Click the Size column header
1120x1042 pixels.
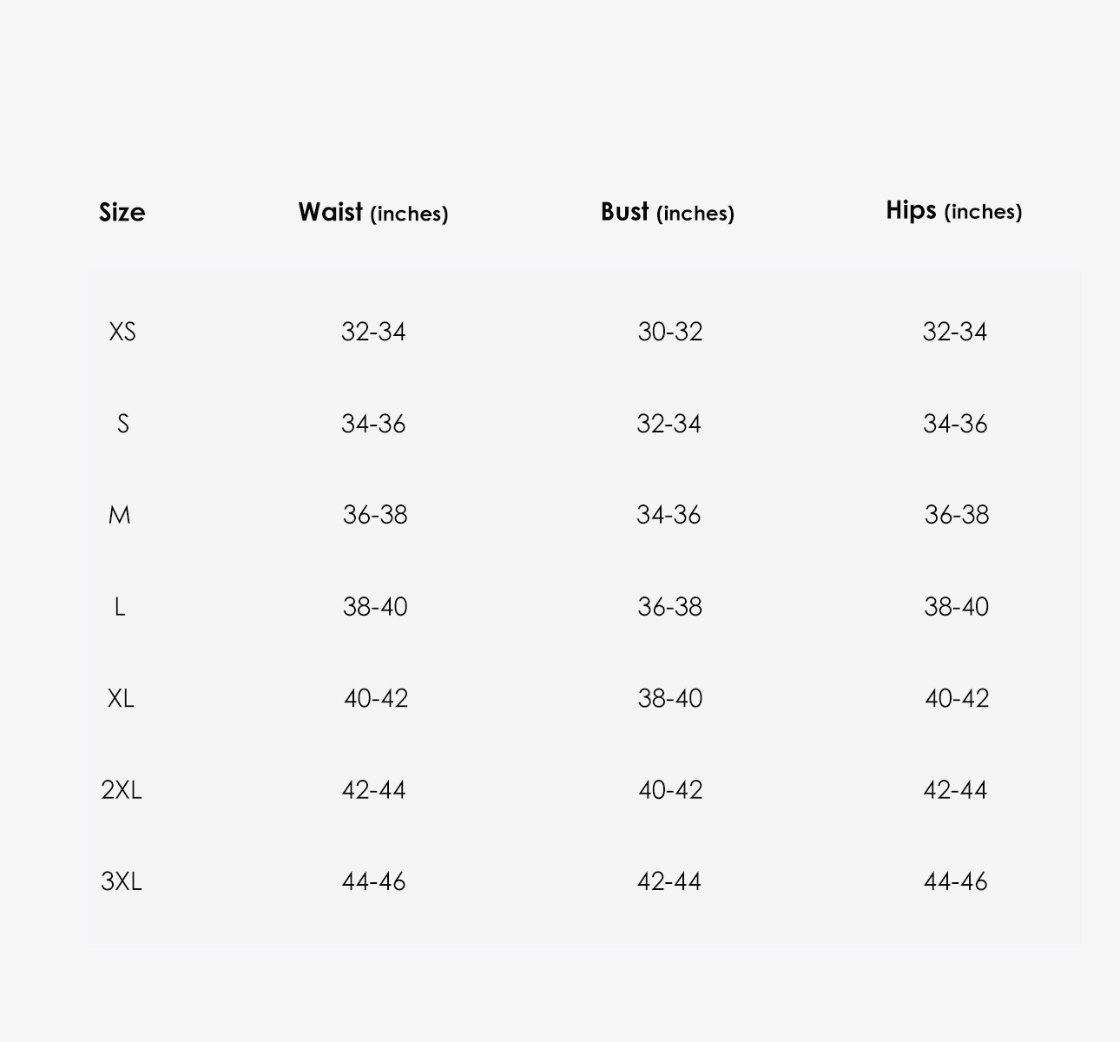tap(122, 213)
